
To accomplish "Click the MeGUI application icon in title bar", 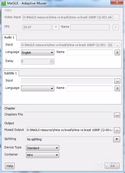I will [x=3, y=3].
